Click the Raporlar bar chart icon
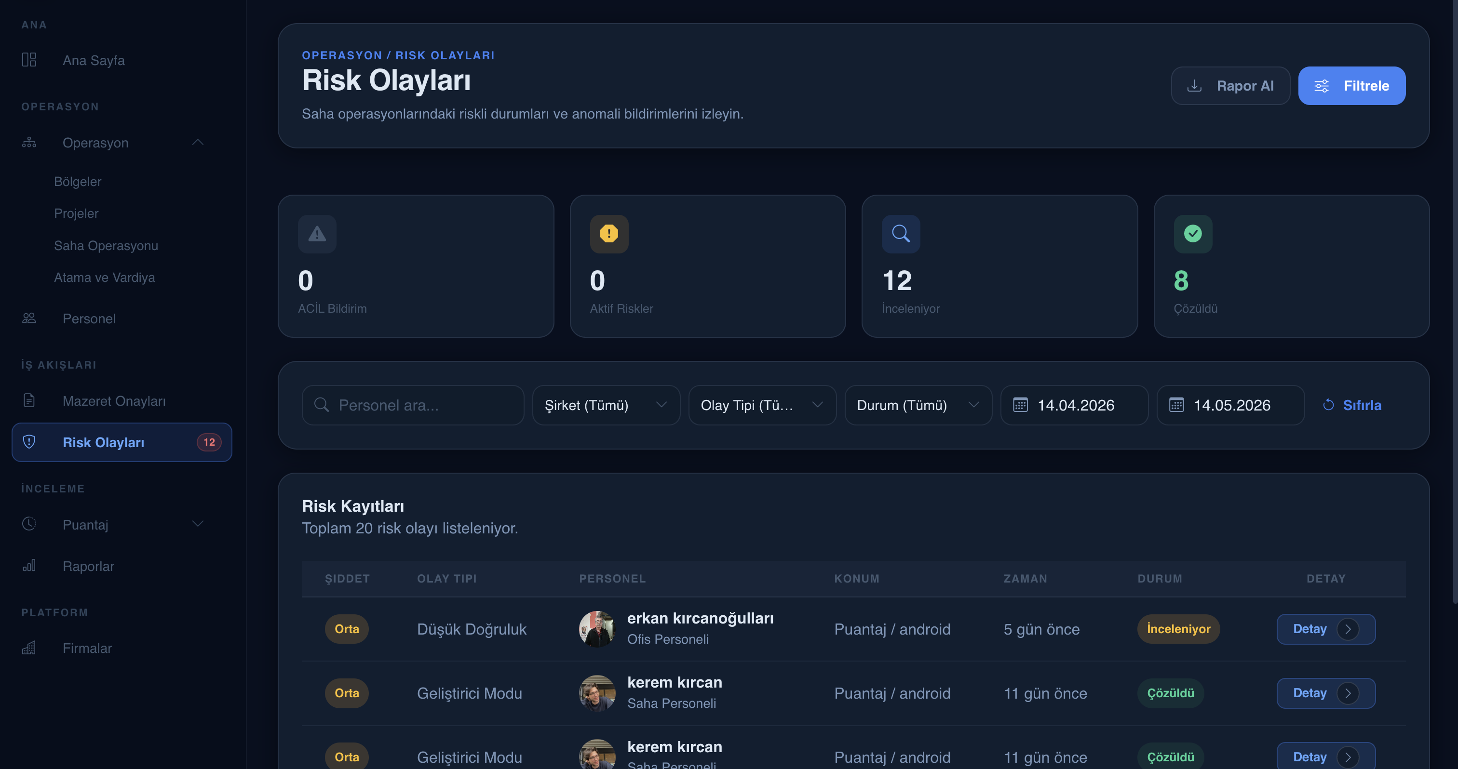 click(x=29, y=566)
